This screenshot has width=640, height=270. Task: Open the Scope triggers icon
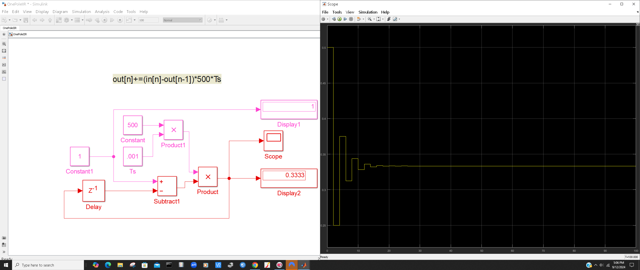pyautogui.click(x=389, y=19)
